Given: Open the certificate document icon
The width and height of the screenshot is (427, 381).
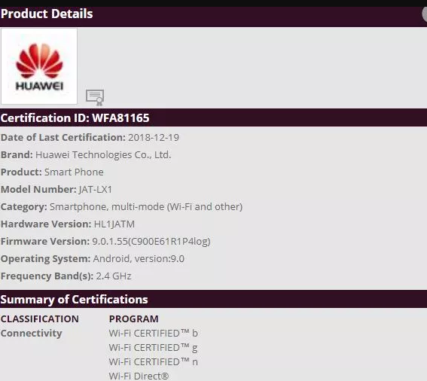Looking at the screenshot, I should pos(95,97).
